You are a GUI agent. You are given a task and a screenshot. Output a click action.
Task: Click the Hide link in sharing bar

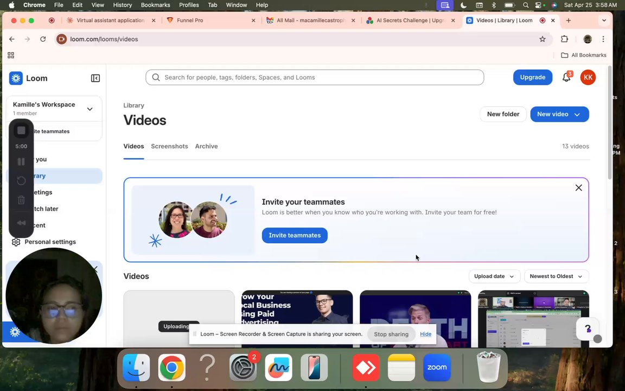coord(426,335)
